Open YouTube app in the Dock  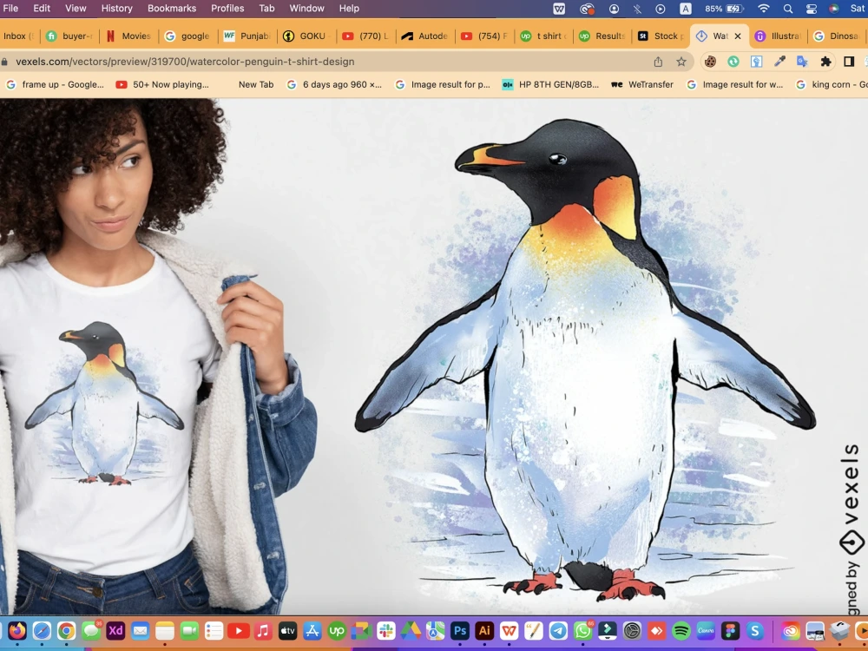pos(239,630)
